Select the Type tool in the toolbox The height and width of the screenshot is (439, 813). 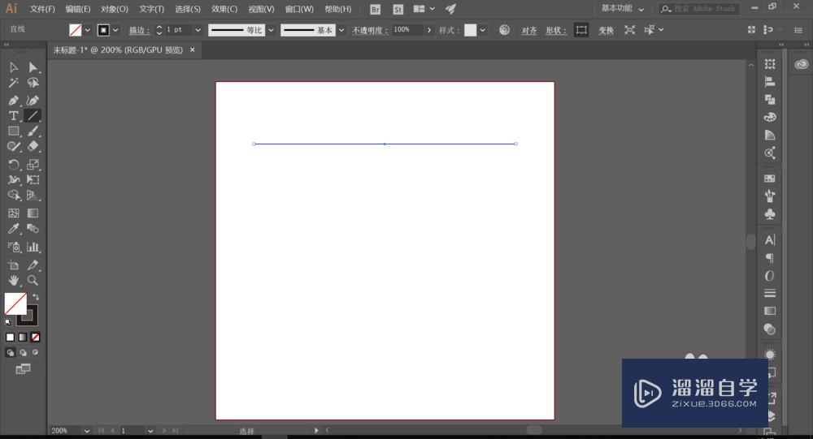click(x=14, y=116)
